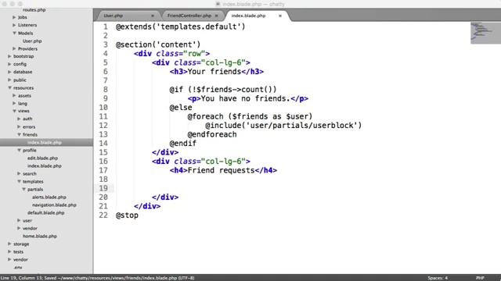Image resolution: width=501 pixels, height=281 pixels.
Task: Switch to the User.php tab
Action: [114, 16]
